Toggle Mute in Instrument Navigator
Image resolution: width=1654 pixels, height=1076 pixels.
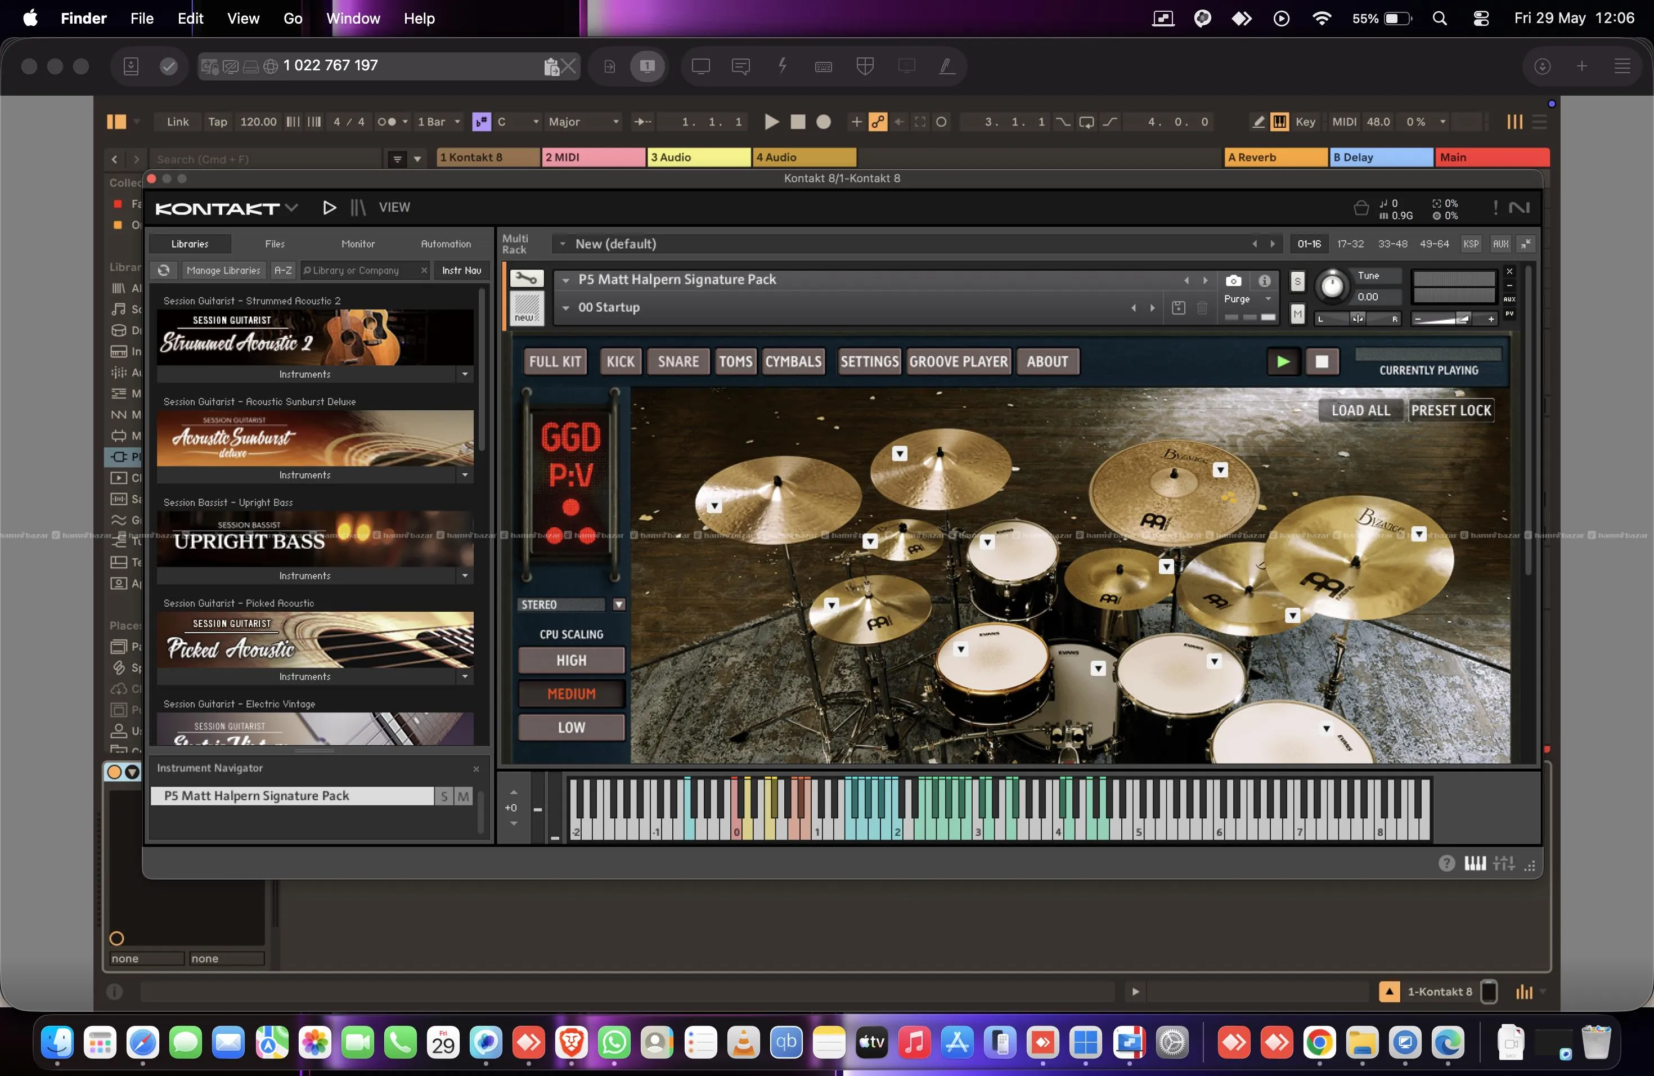pyautogui.click(x=463, y=796)
